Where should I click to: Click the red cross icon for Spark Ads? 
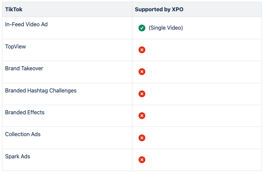142,160
